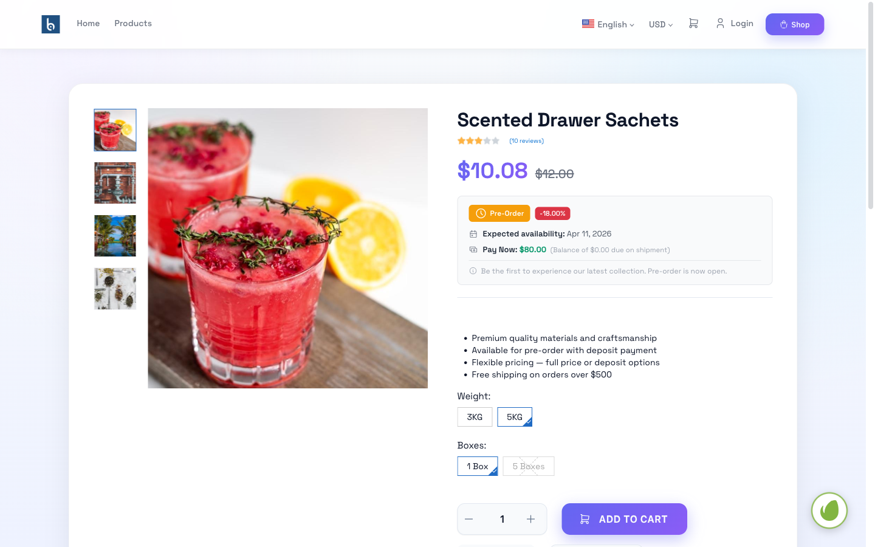Increase quantity with the plus icon
Viewport: 875px width, 547px height.
point(530,519)
